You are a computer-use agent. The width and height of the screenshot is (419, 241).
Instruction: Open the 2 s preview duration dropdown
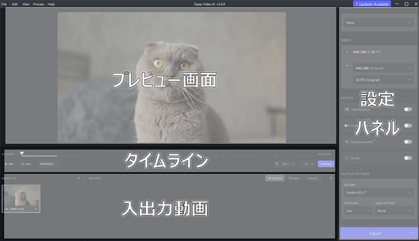point(308,164)
